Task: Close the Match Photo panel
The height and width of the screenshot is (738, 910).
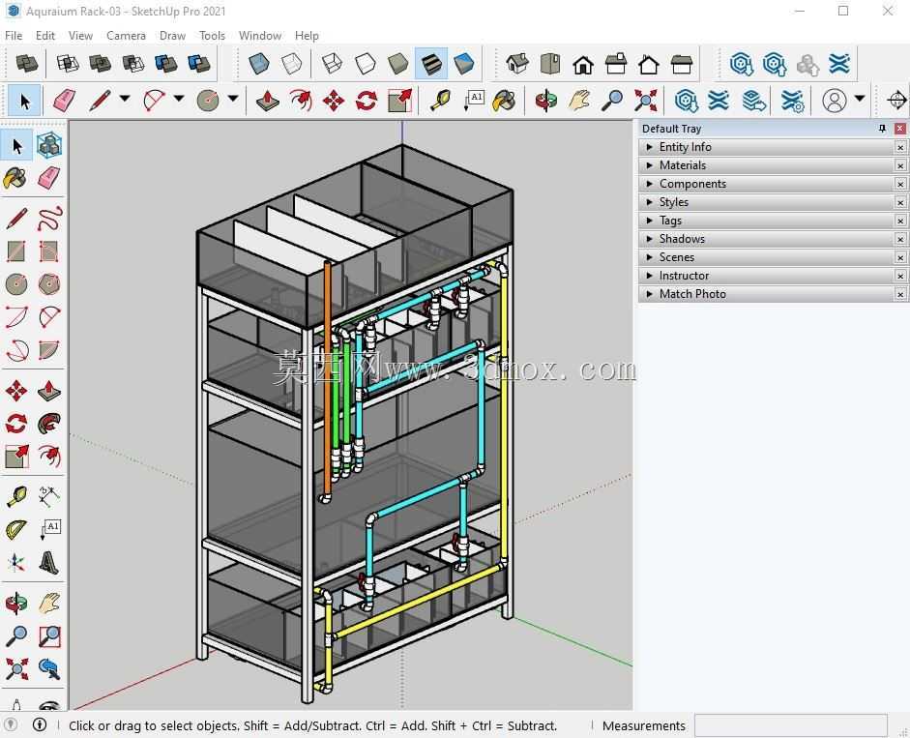Action: click(x=900, y=294)
